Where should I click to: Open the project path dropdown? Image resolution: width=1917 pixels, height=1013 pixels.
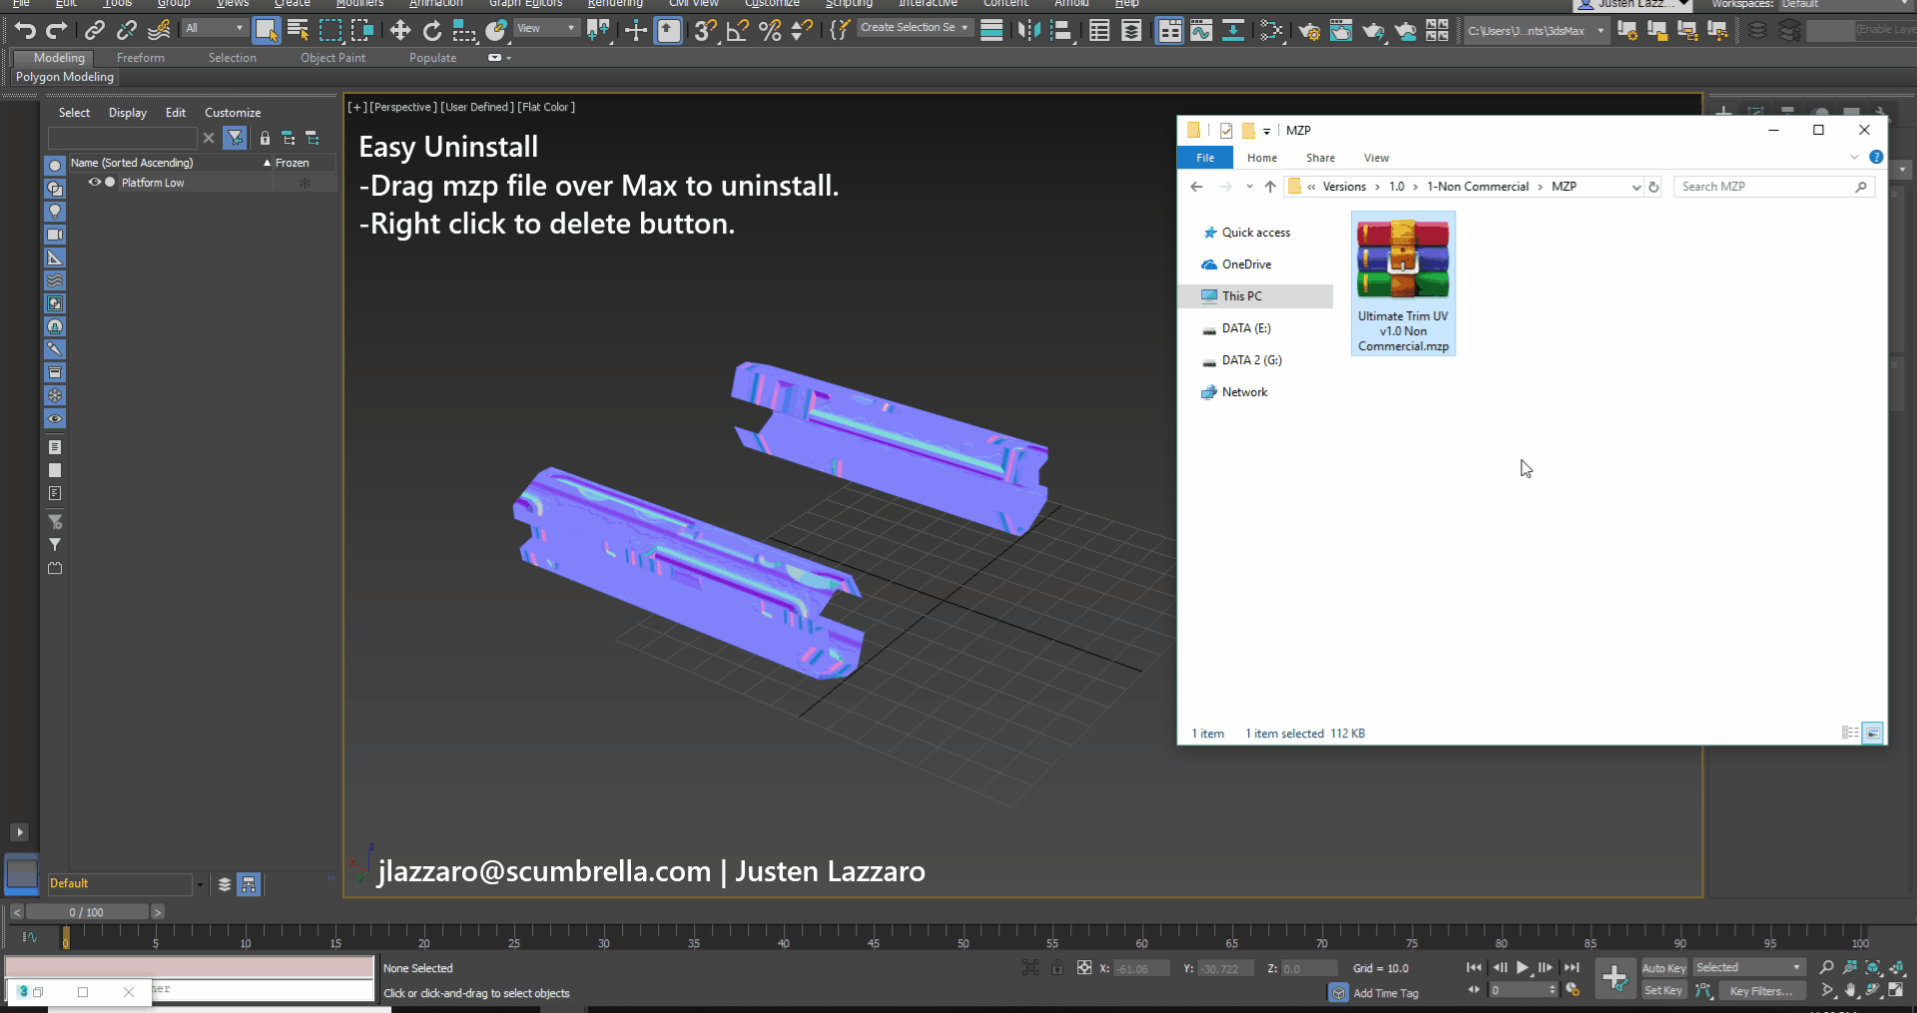point(1536,31)
